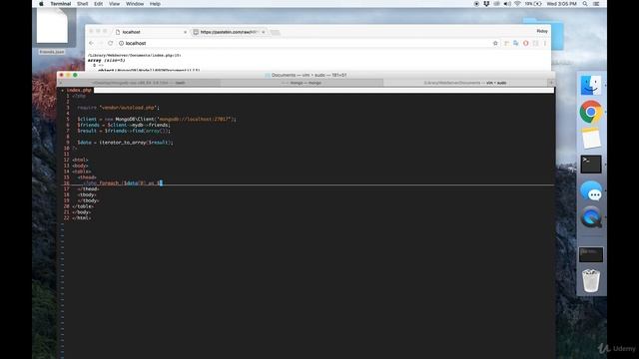
Task: Reload the localhost page in Chrome
Action: (x=111, y=43)
